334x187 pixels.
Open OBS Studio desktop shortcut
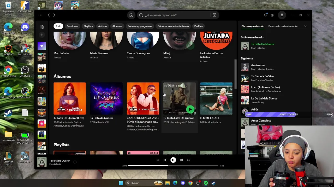coord(25,71)
